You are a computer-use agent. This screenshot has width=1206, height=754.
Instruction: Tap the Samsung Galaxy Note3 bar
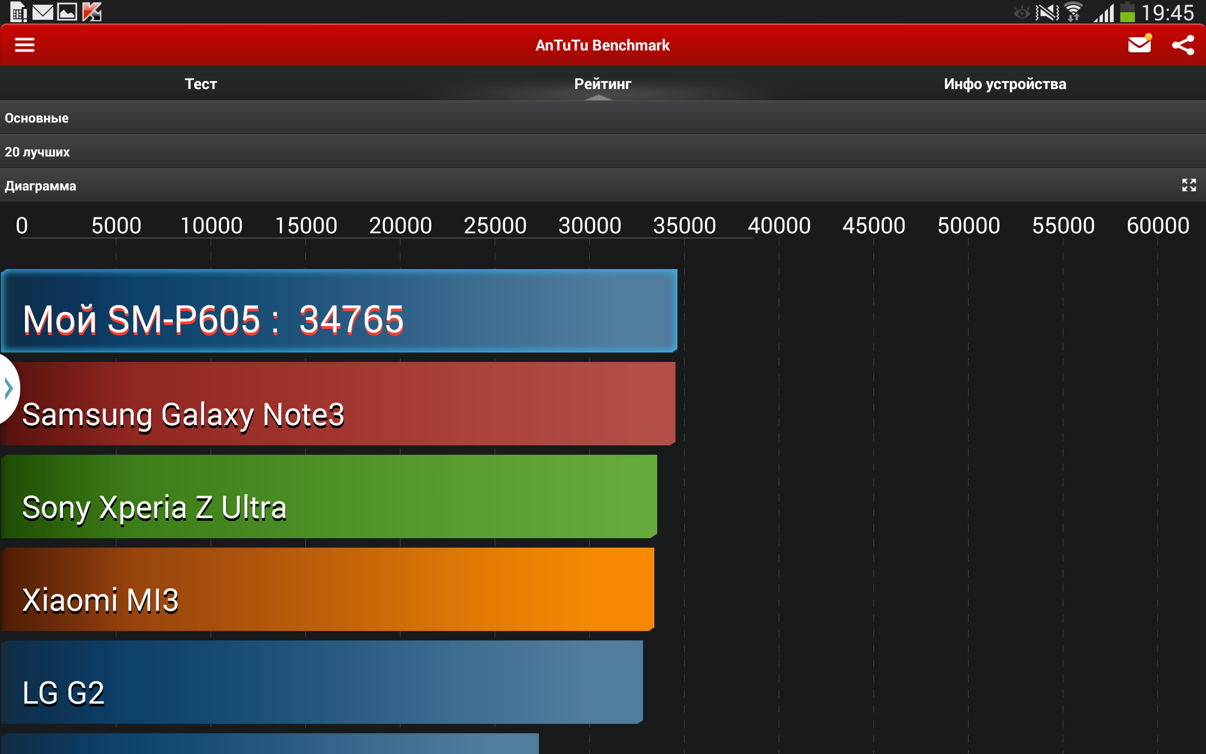339,404
